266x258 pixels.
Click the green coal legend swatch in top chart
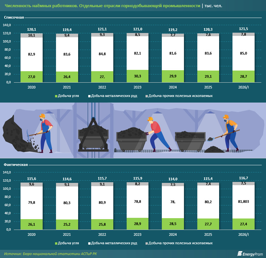[56, 96]
